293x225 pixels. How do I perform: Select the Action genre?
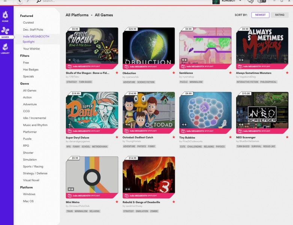pos(27,97)
